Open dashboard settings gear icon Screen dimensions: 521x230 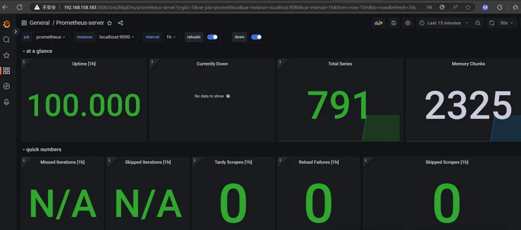(x=408, y=23)
